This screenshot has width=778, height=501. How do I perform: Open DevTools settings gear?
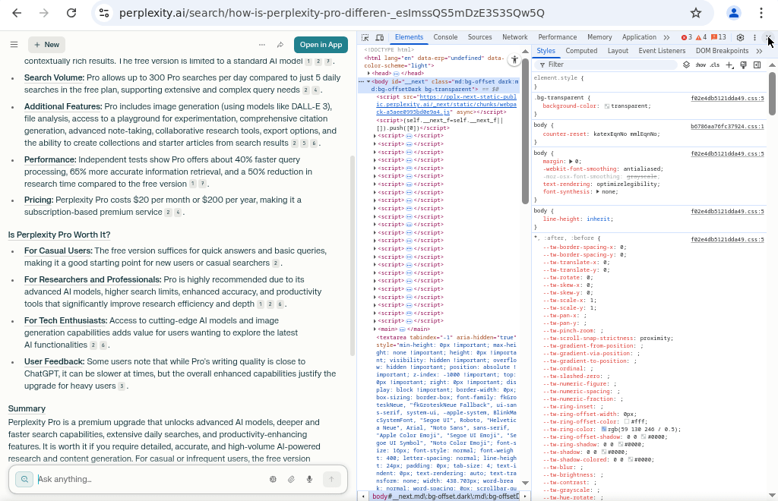(740, 37)
